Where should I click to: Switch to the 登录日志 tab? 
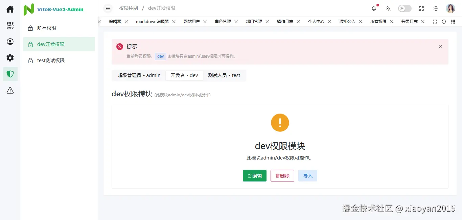pyautogui.click(x=410, y=22)
